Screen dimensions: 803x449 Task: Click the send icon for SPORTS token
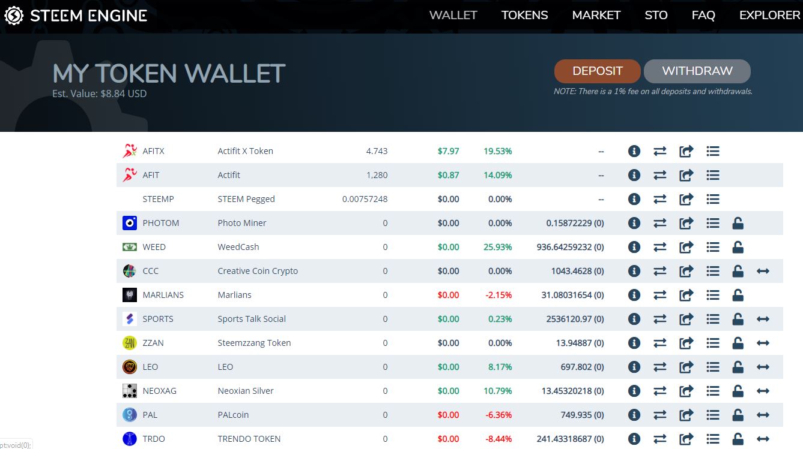[686, 319]
